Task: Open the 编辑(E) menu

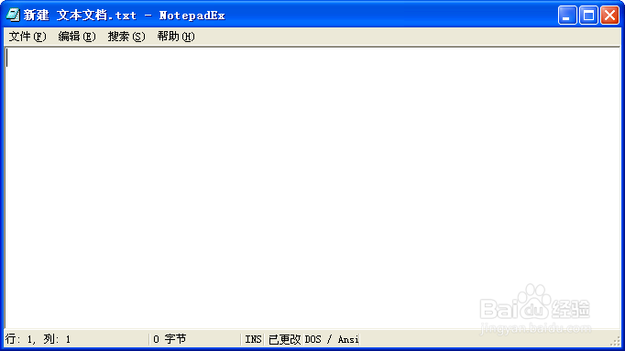Action: coord(77,37)
